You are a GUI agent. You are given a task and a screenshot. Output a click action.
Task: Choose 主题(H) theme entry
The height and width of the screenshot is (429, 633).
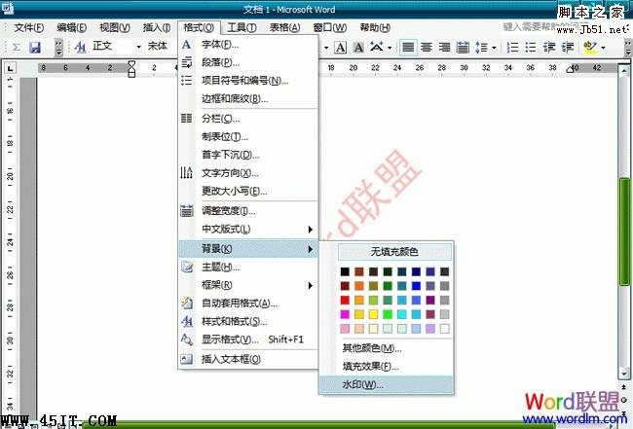point(248,267)
